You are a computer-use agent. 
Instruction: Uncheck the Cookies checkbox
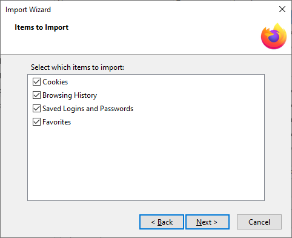(36, 82)
